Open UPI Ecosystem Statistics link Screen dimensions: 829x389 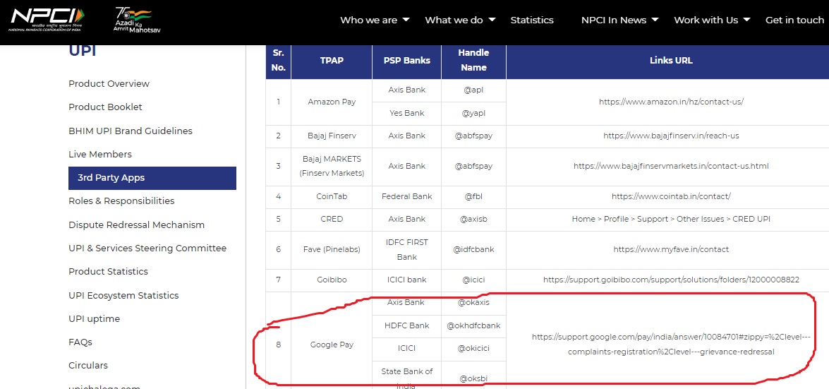tap(123, 295)
